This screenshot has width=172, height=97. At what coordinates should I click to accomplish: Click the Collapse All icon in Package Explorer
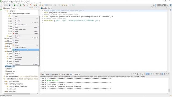[x=30, y=8]
